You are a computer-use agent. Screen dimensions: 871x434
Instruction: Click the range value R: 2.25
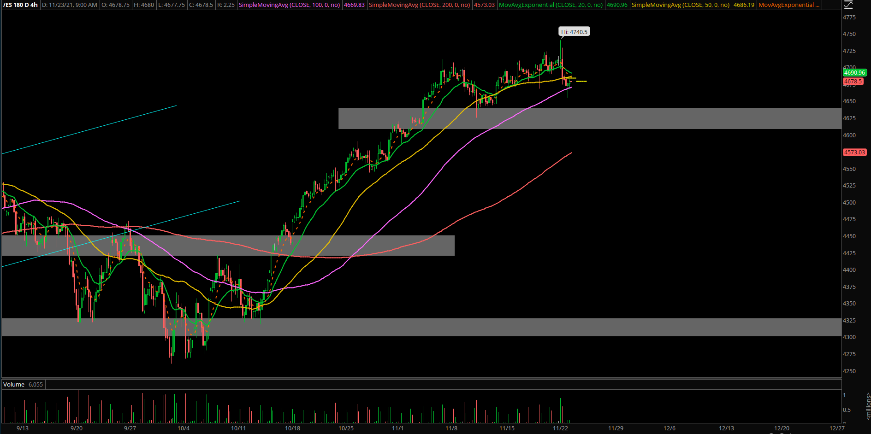tap(226, 5)
